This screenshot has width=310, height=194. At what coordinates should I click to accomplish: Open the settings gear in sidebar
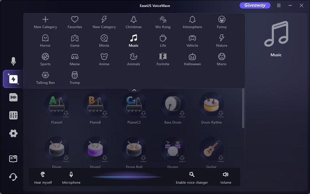pos(13,133)
